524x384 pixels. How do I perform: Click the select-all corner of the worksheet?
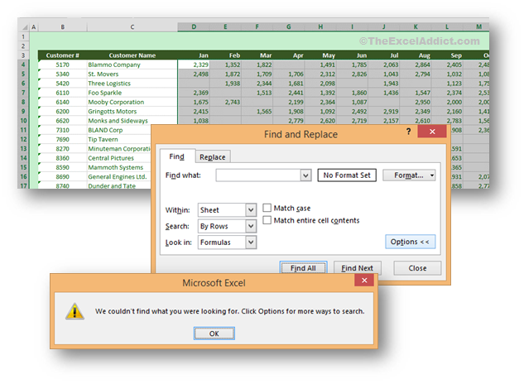(24, 27)
